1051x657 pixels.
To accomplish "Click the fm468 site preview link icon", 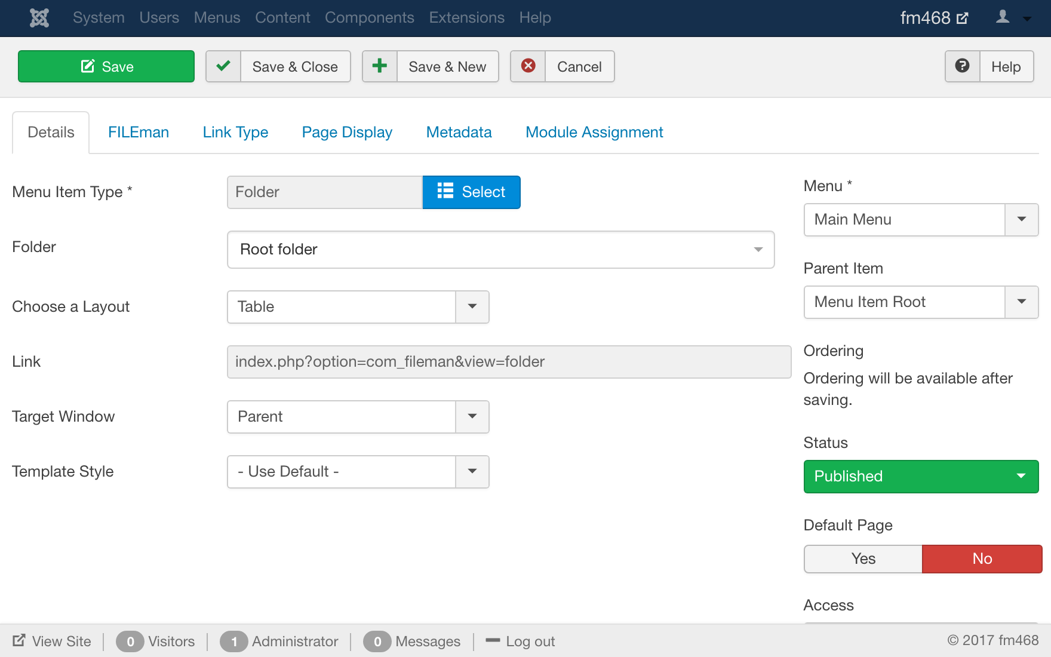I will [962, 19].
